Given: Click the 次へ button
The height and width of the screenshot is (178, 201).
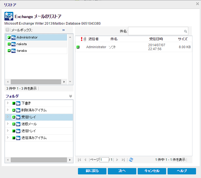Looking at the screenshot, I should 122,171.
